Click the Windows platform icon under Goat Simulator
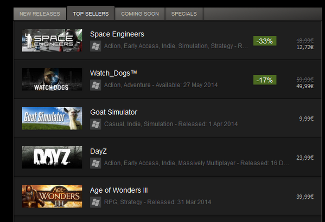 click(x=95, y=124)
